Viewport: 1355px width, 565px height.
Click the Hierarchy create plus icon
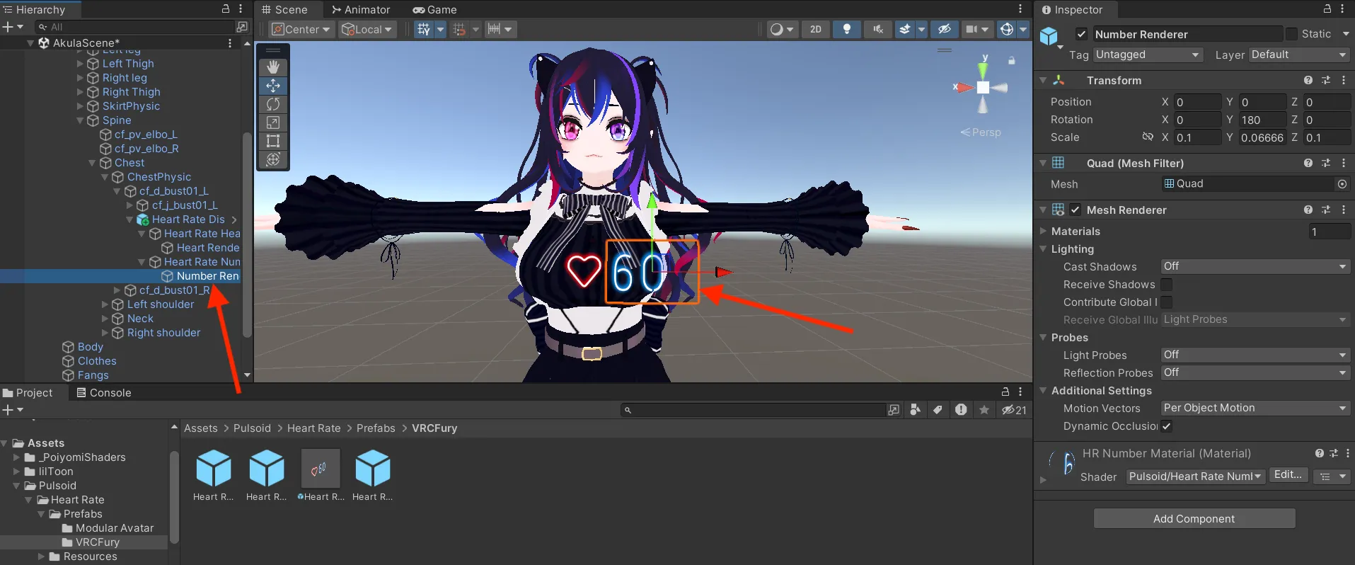click(8, 27)
